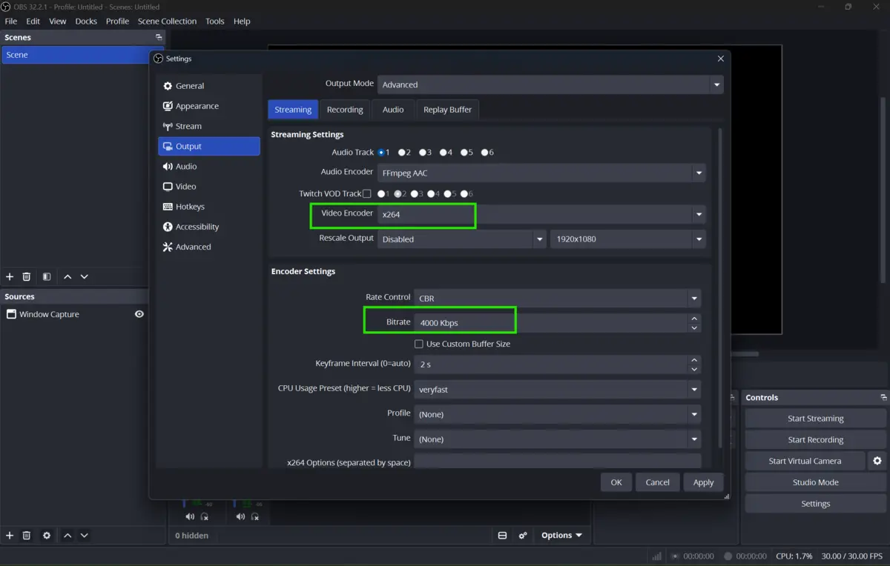Add a new scene with the Scenes plus icon

click(x=10, y=276)
